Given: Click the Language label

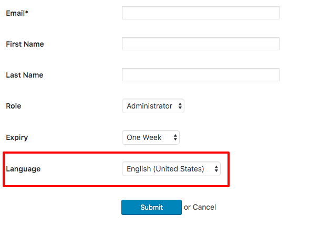Looking at the screenshot, I should (x=23, y=169).
